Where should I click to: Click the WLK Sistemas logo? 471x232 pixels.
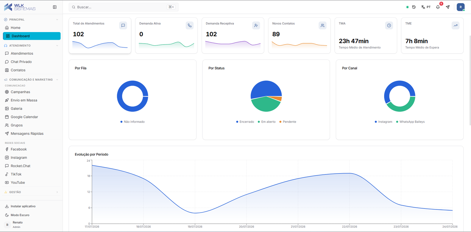pos(20,7)
